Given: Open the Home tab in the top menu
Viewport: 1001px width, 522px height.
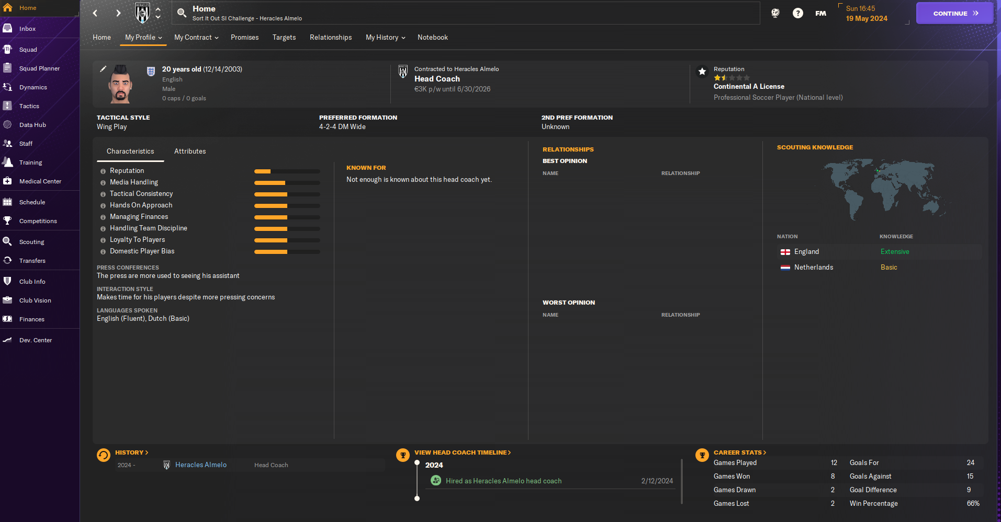Looking at the screenshot, I should point(102,38).
